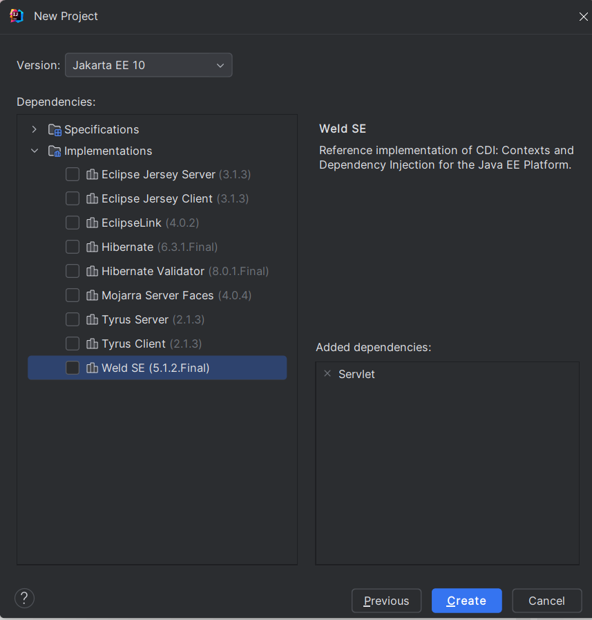Enable the Tyrus Server checkbox
The image size is (592, 620).
[73, 319]
